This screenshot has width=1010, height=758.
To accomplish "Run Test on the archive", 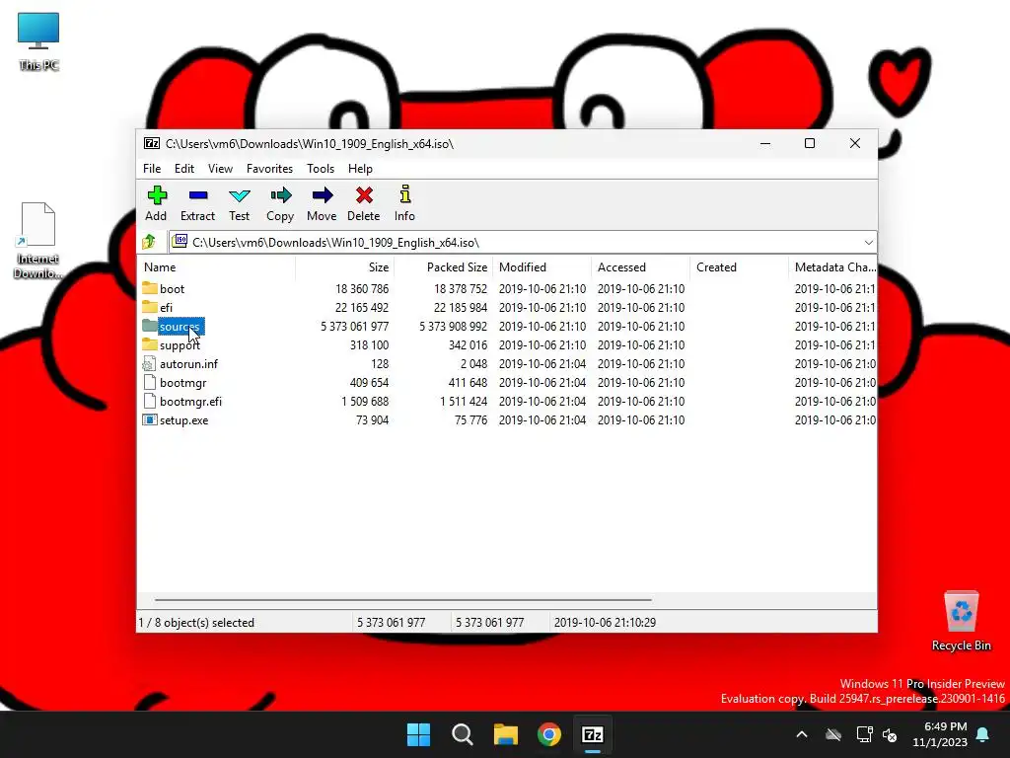I will (239, 195).
